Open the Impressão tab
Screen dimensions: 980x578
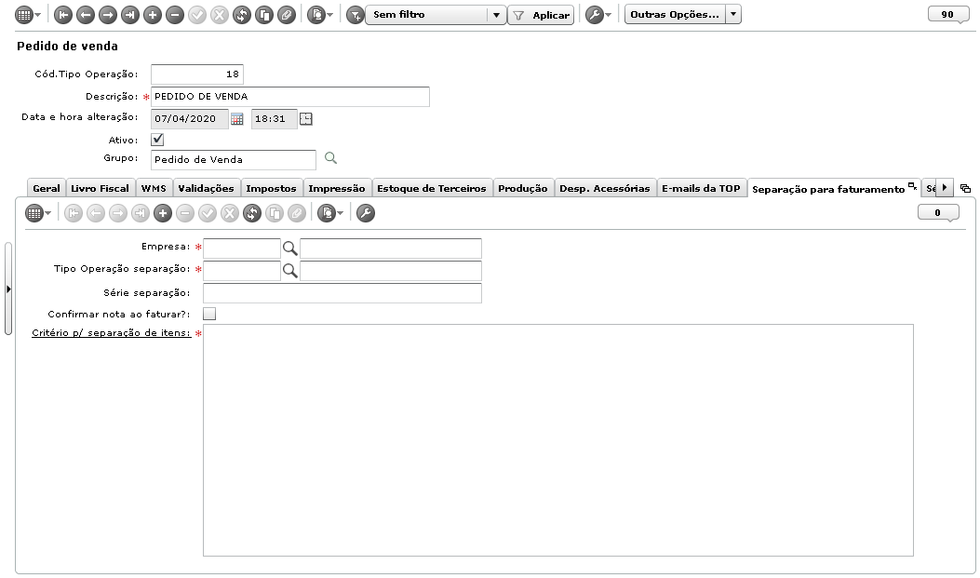[337, 188]
